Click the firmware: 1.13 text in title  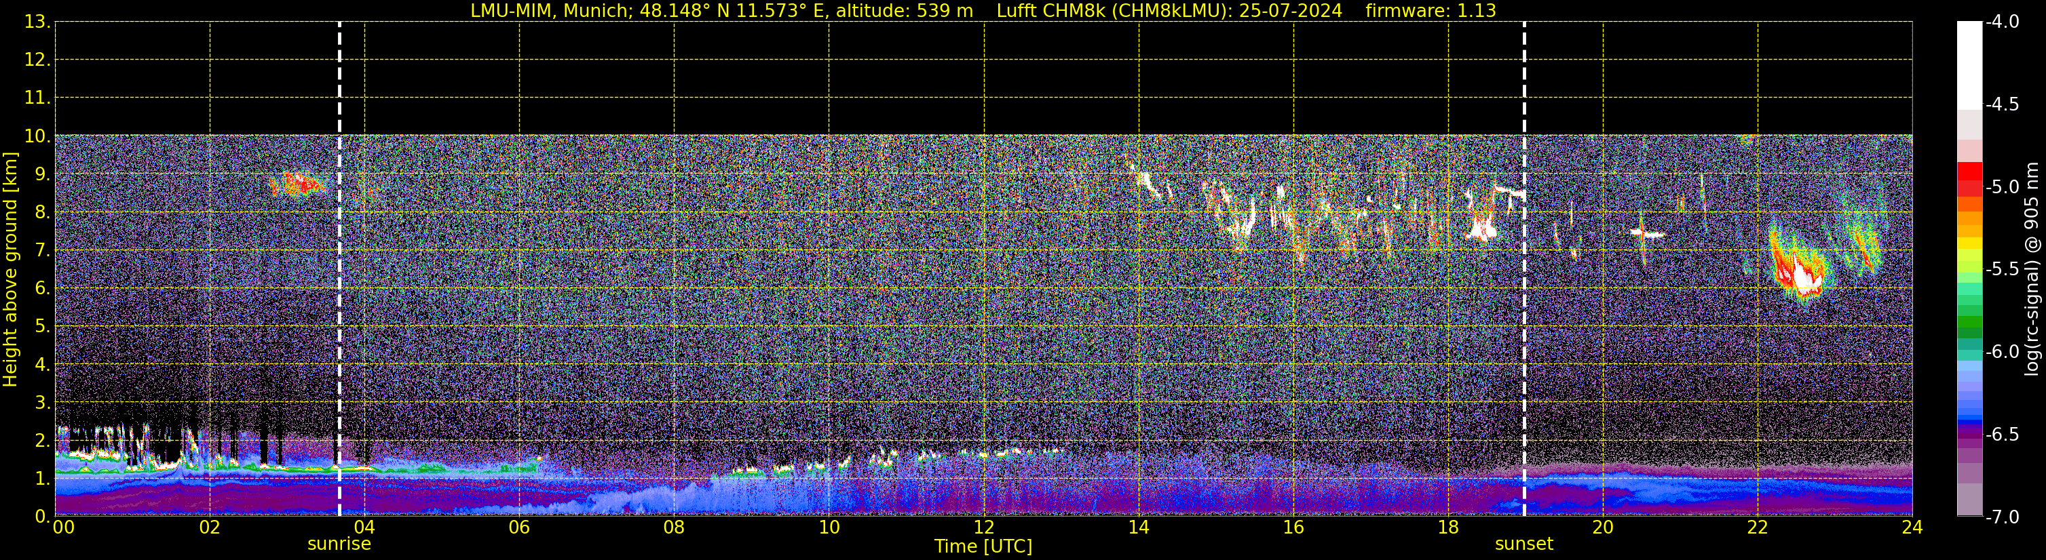point(1431,10)
